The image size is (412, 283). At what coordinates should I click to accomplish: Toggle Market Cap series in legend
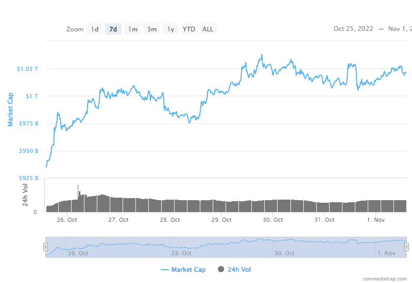pyautogui.click(x=183, y=269)
